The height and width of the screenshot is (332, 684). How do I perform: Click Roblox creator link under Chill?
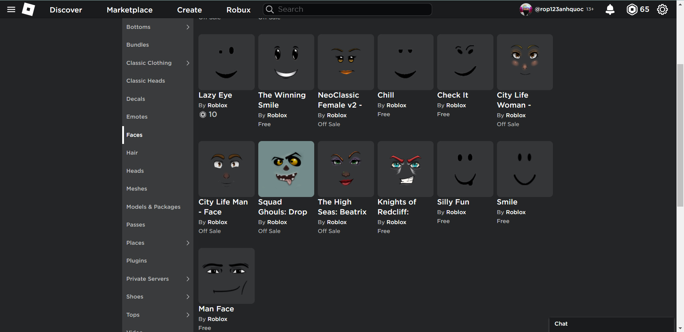396,105
